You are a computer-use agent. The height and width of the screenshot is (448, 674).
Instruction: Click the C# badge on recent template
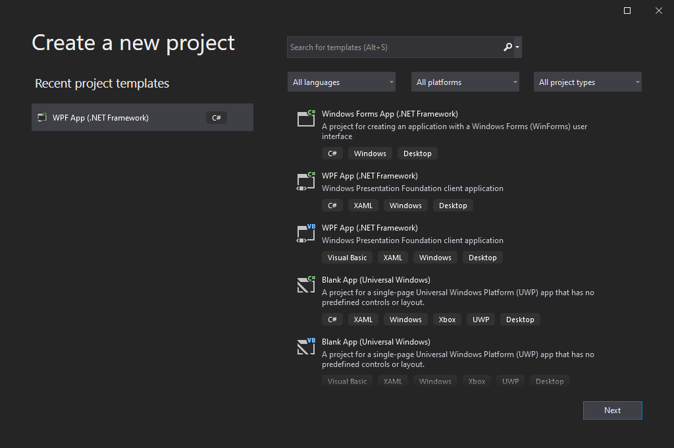tap(216, 117)
